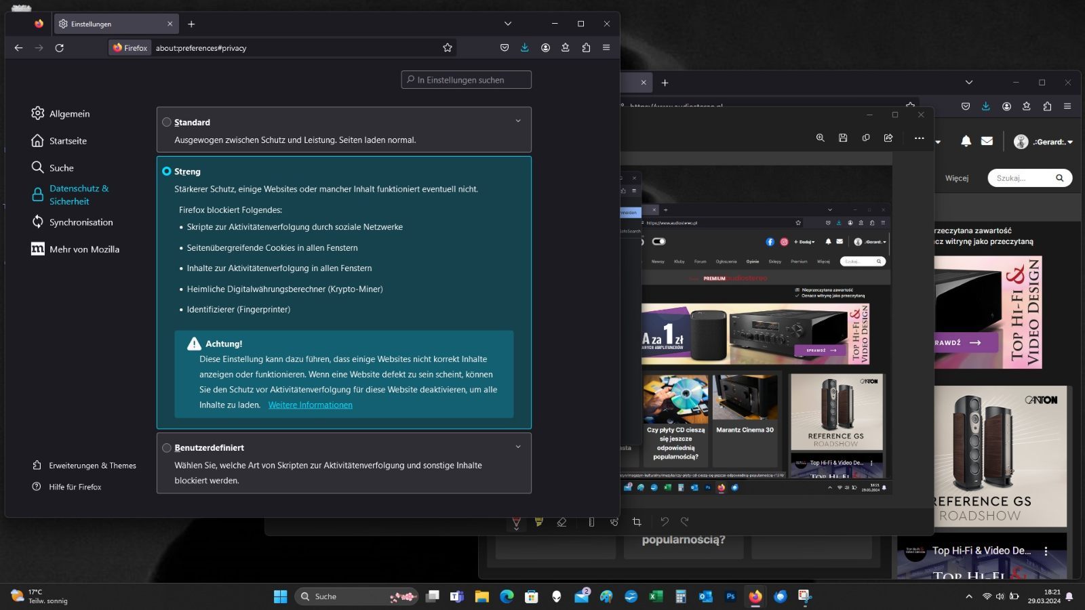The image size is (1085, 610).
Task: Show hidden system tray icons
Action: tap(968, 596)
